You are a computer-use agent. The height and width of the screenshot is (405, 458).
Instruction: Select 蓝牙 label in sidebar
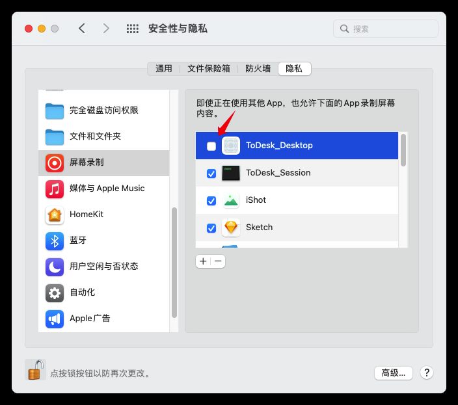(78, 241)
